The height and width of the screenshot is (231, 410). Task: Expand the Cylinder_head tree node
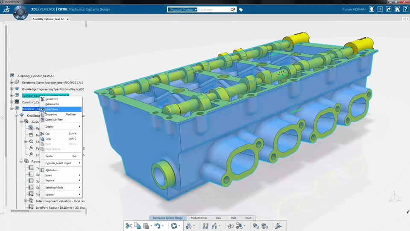click(12, 95)
